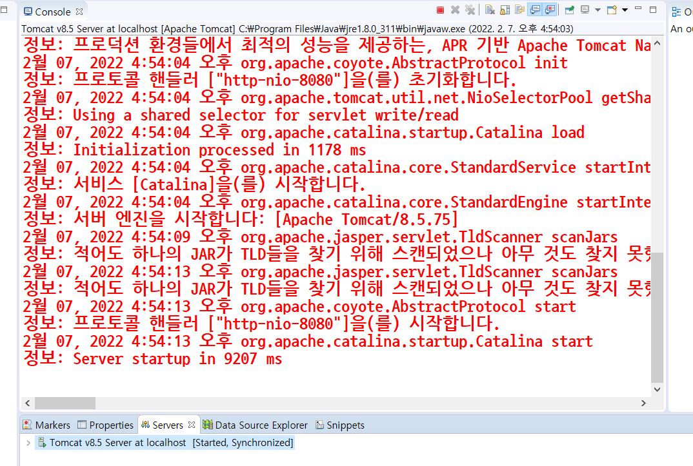The width and height of the screenshot is (693, 466).
Task: Click the vertical scrollbar thumb in console
Action: [x=658, y=318]
